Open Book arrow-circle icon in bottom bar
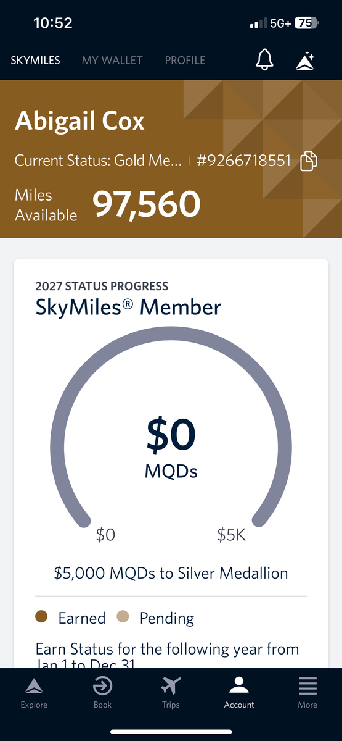 pos(102,686)
